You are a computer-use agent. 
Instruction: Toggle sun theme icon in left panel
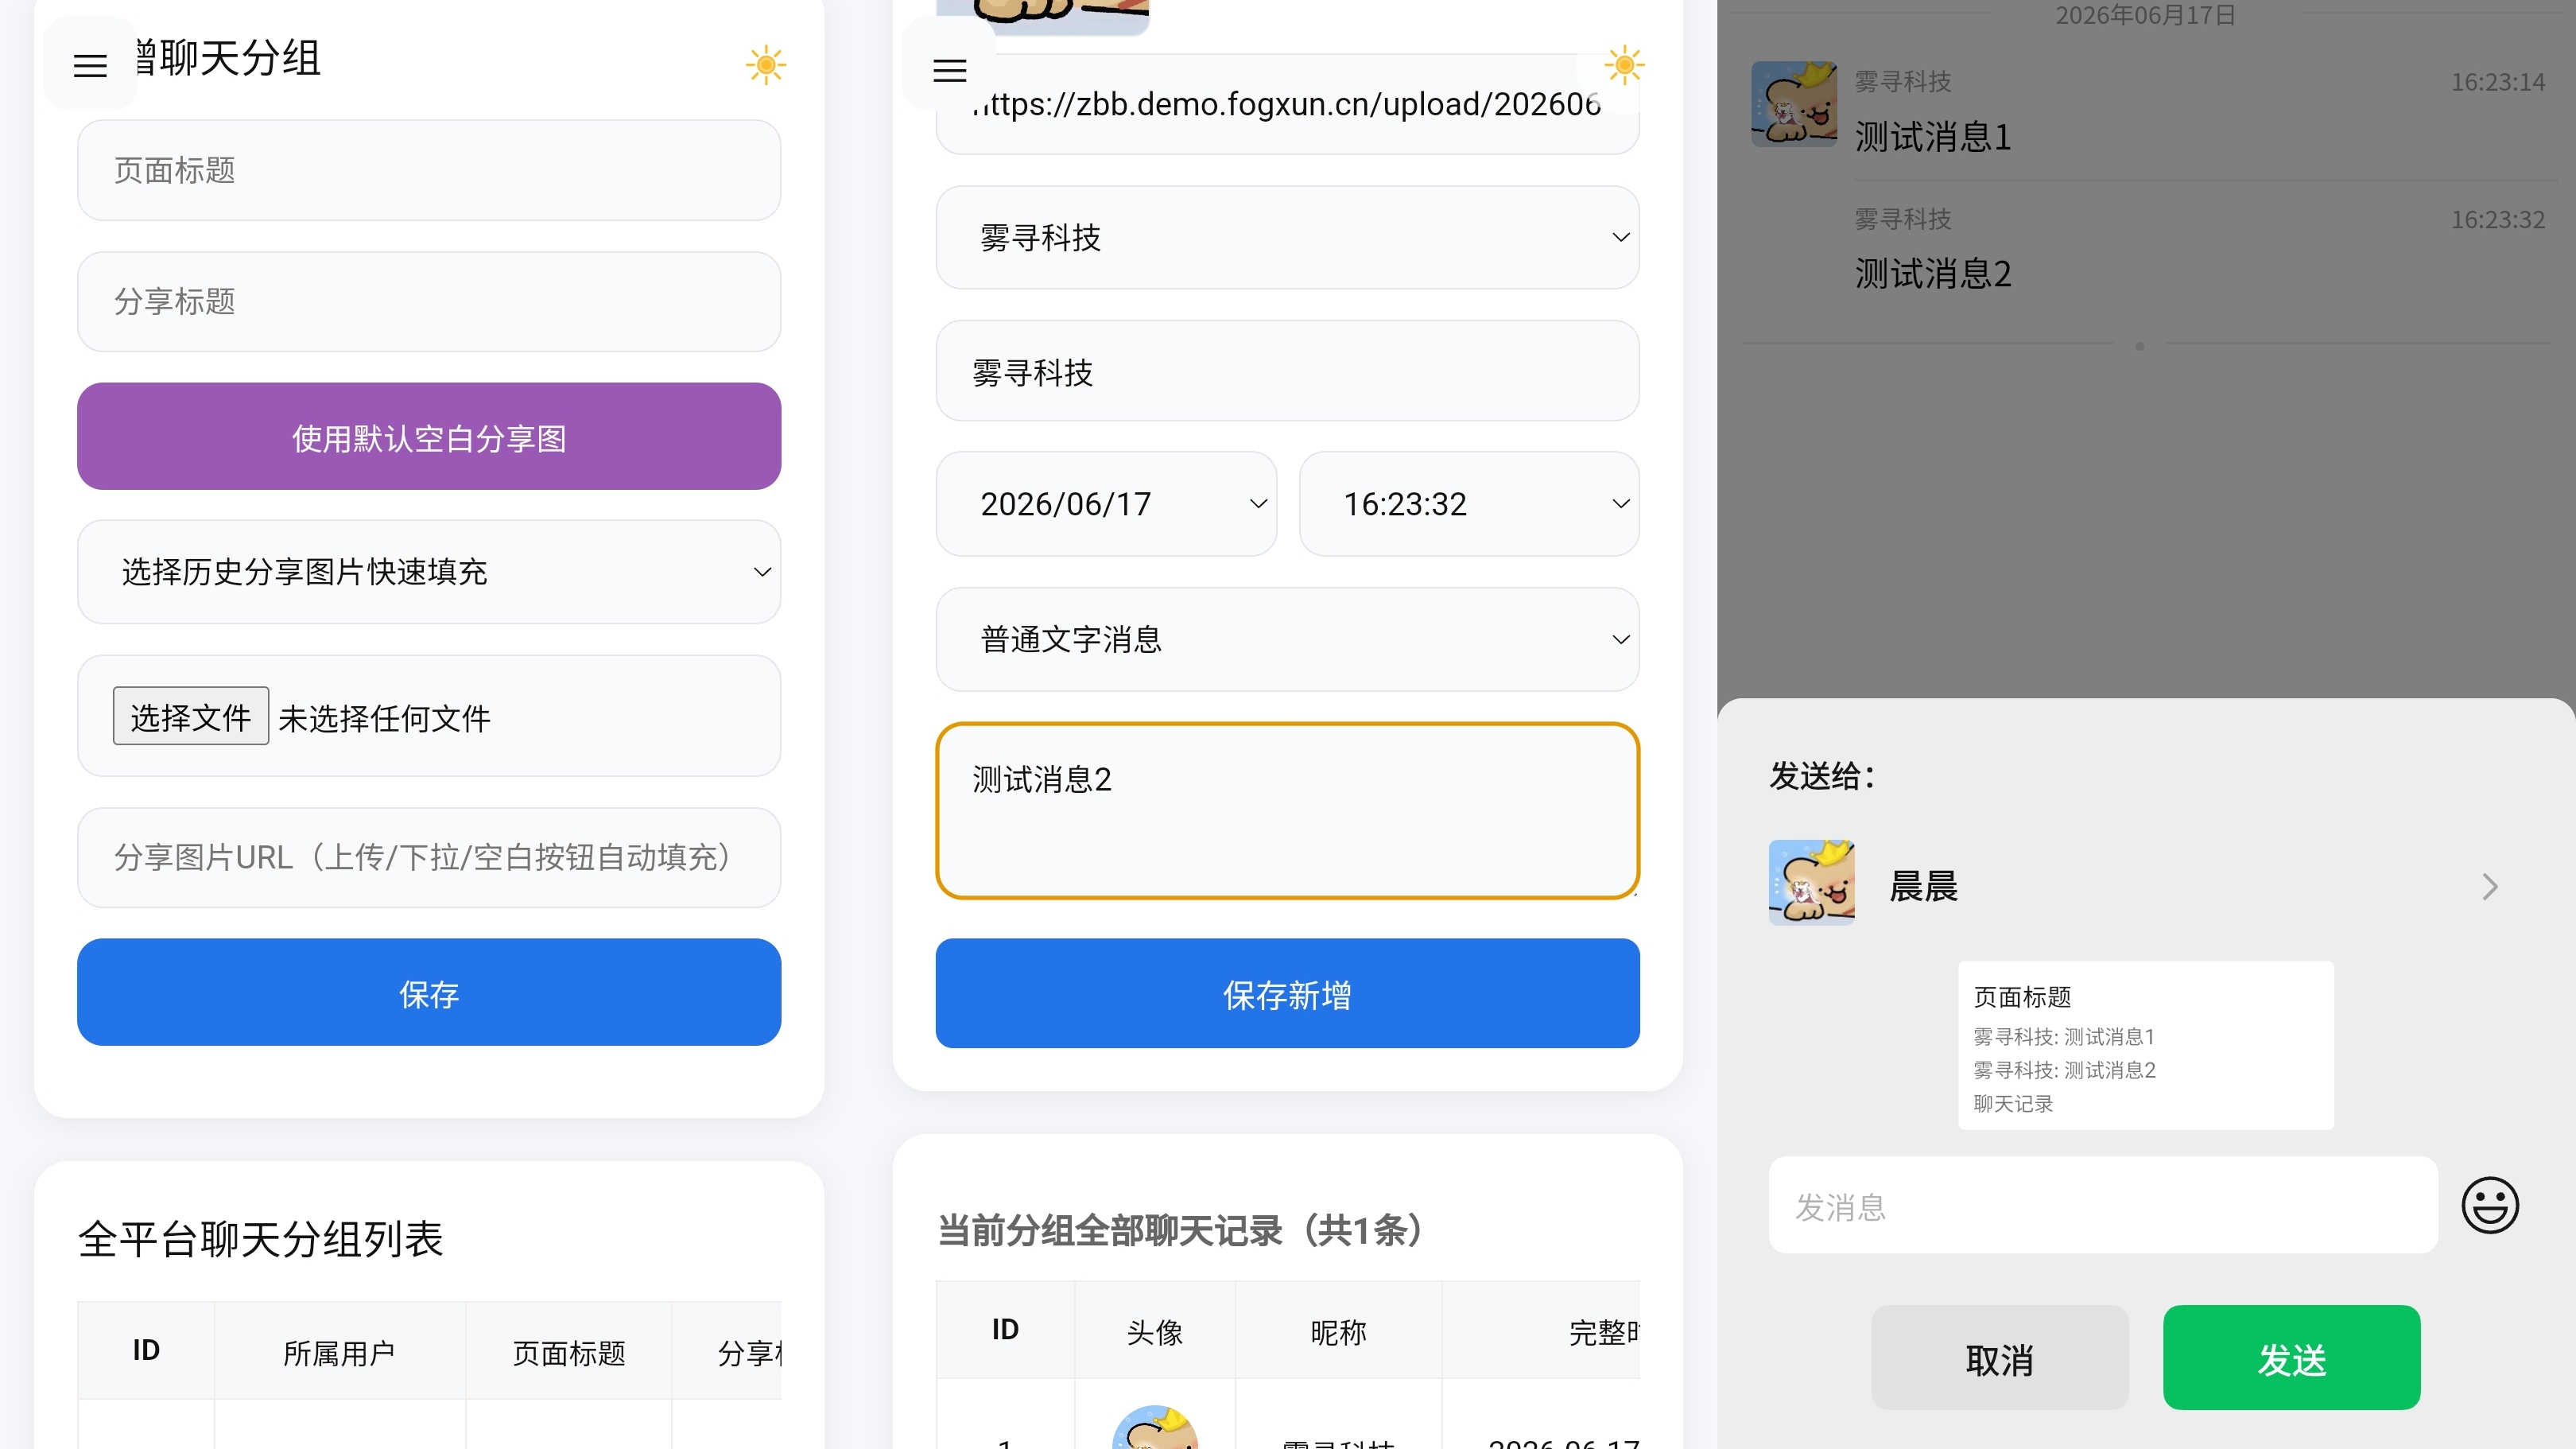click(x=766, y=66)
